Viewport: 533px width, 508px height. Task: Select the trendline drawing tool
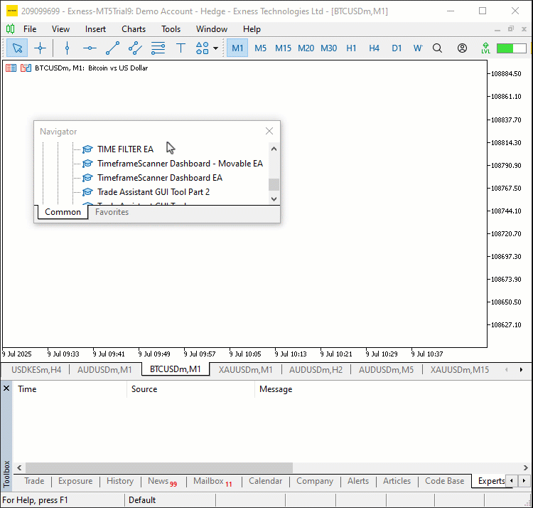(x=112, y=48)
